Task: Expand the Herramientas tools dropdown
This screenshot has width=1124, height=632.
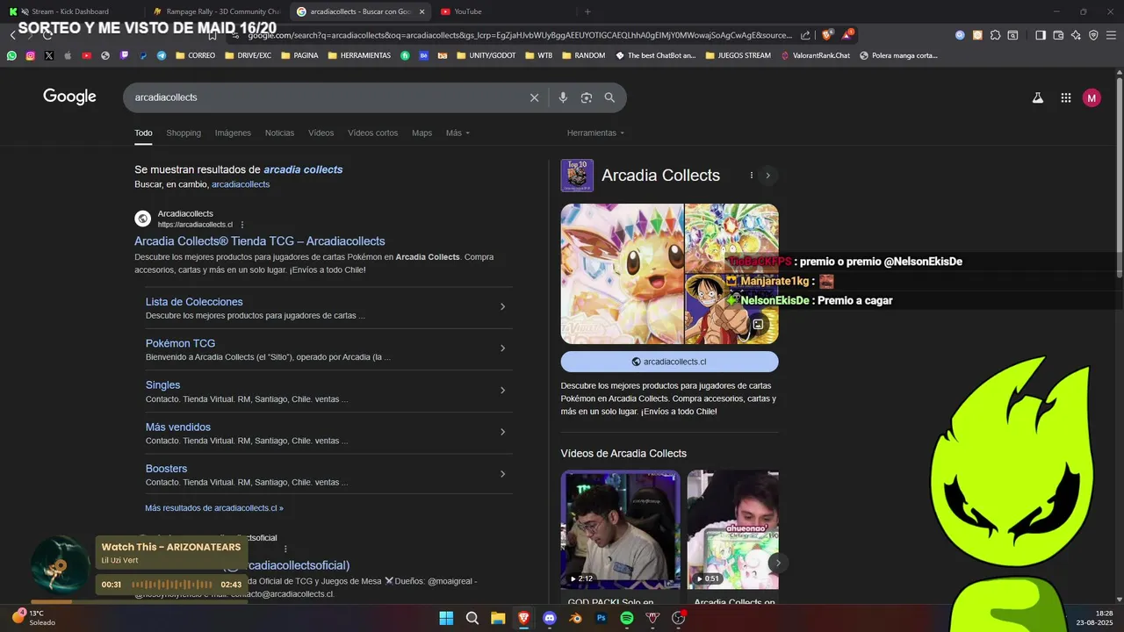Action: (595, 133)
